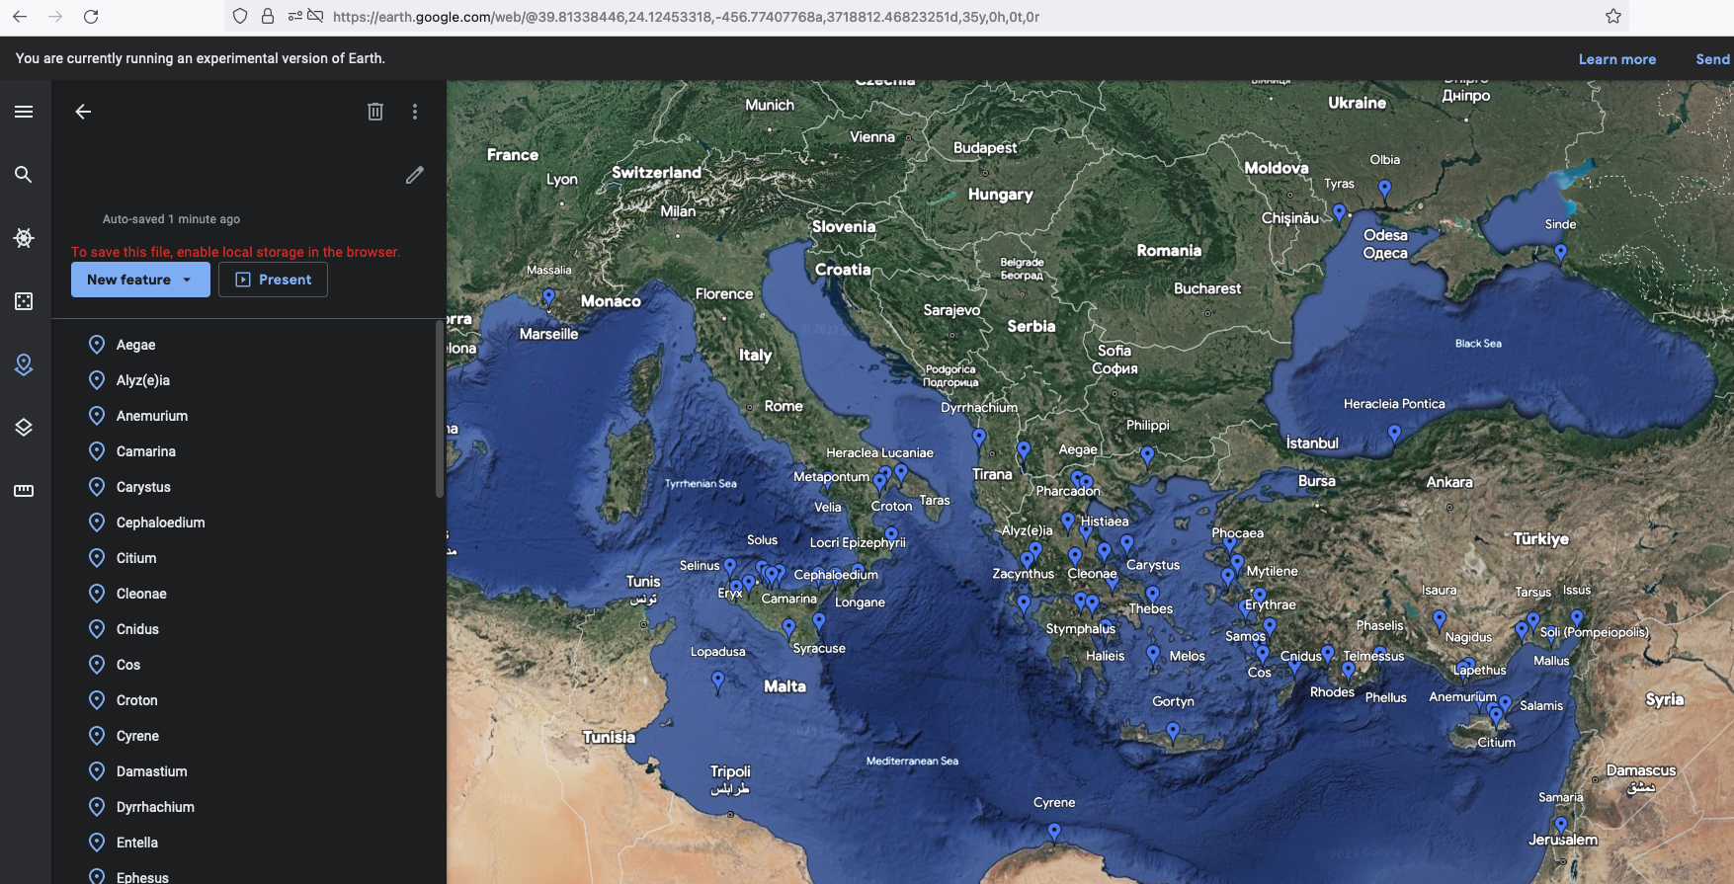1734x884 pixels.
Task: Follow the Learn more link
Action: pyautogui.click(x=1616, y=59)
